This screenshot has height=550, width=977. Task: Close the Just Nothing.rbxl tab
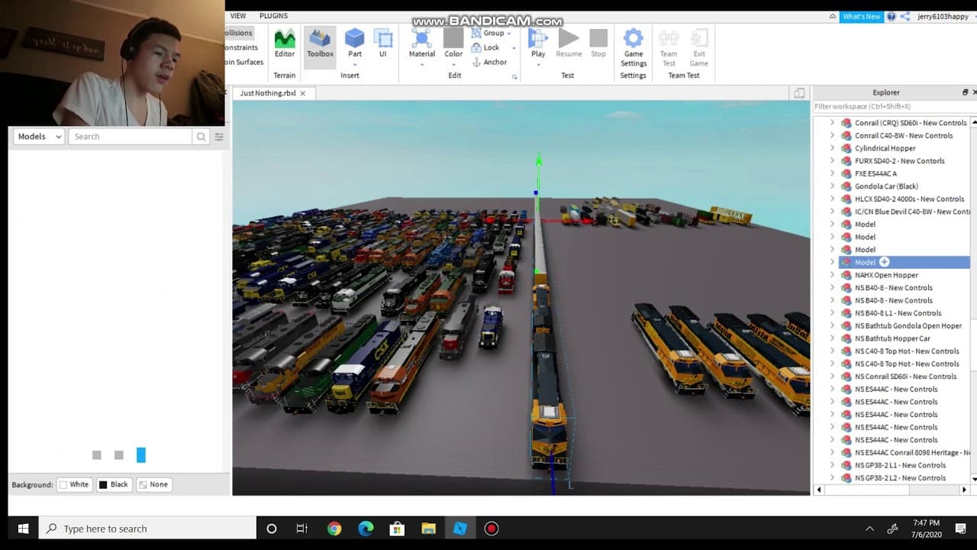[302, 93]
